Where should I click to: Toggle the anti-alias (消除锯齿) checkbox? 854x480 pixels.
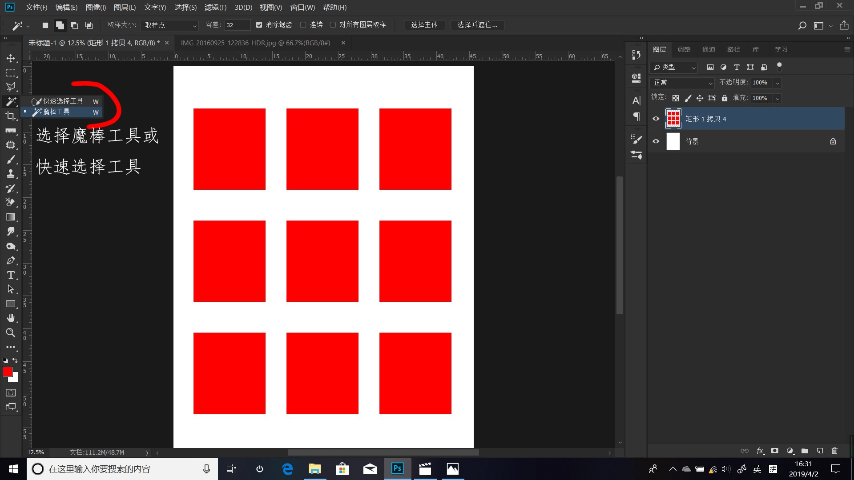[x=259, y=25]
